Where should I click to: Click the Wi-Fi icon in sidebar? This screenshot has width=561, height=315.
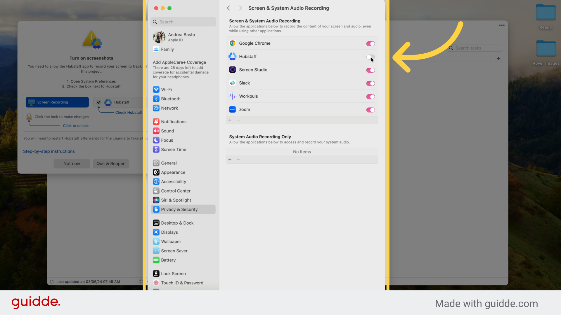point(156,90)
